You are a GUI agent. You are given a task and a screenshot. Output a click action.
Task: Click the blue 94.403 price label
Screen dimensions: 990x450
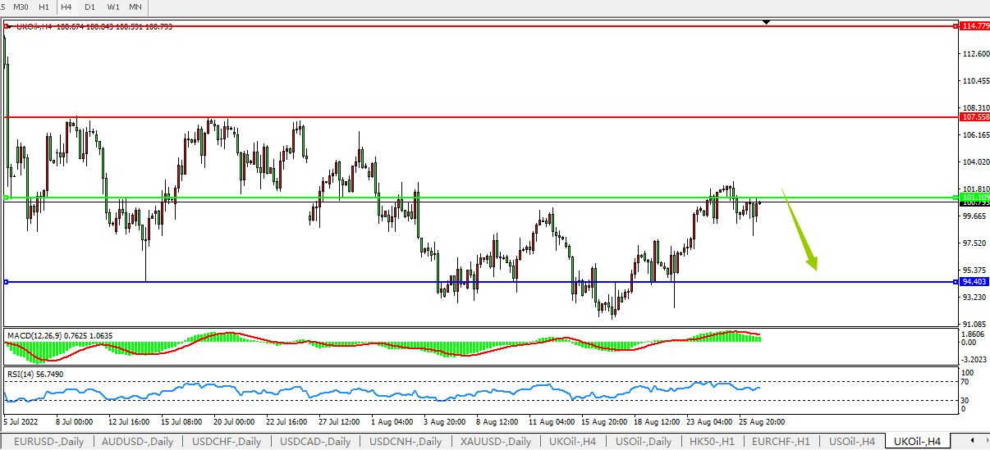tap(974, 282)
